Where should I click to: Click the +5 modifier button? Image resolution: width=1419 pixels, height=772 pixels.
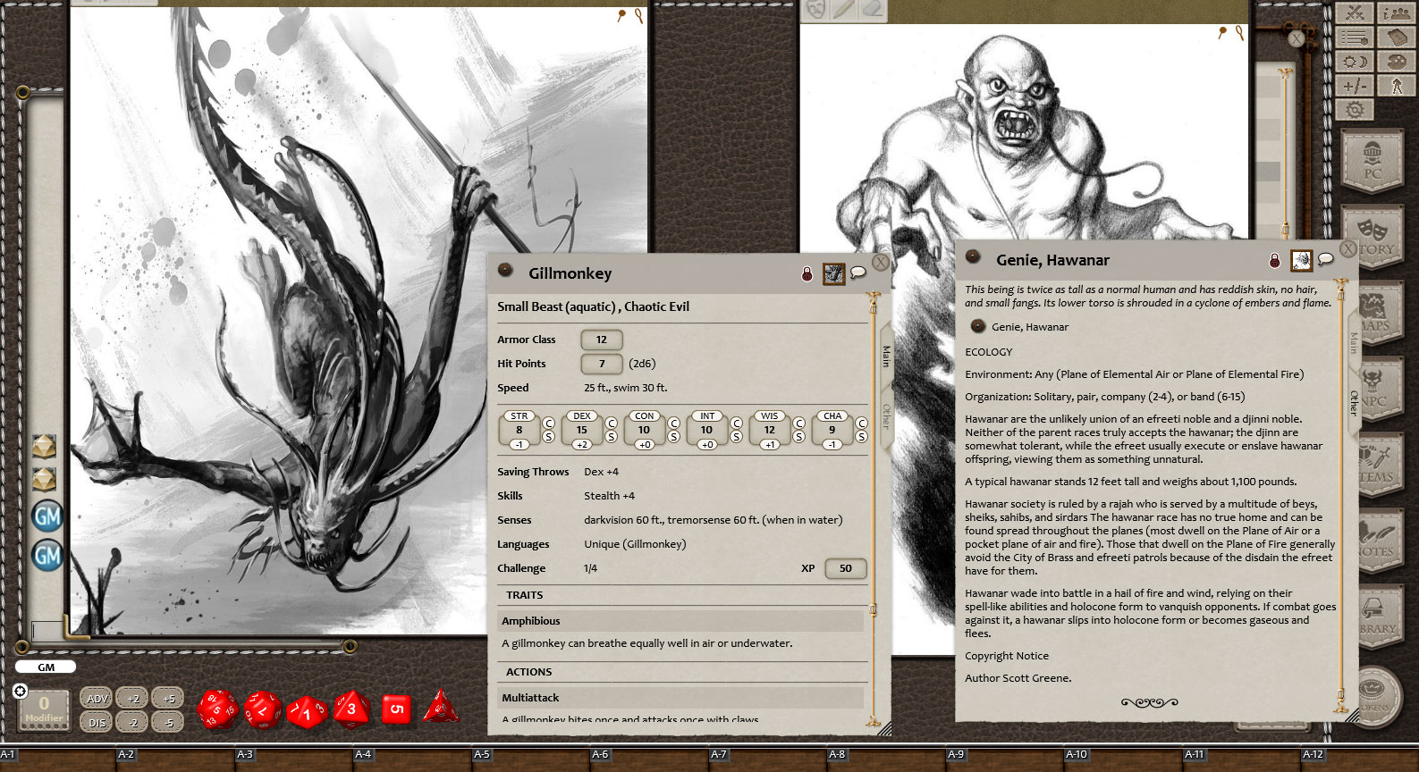tap(168, 699)
